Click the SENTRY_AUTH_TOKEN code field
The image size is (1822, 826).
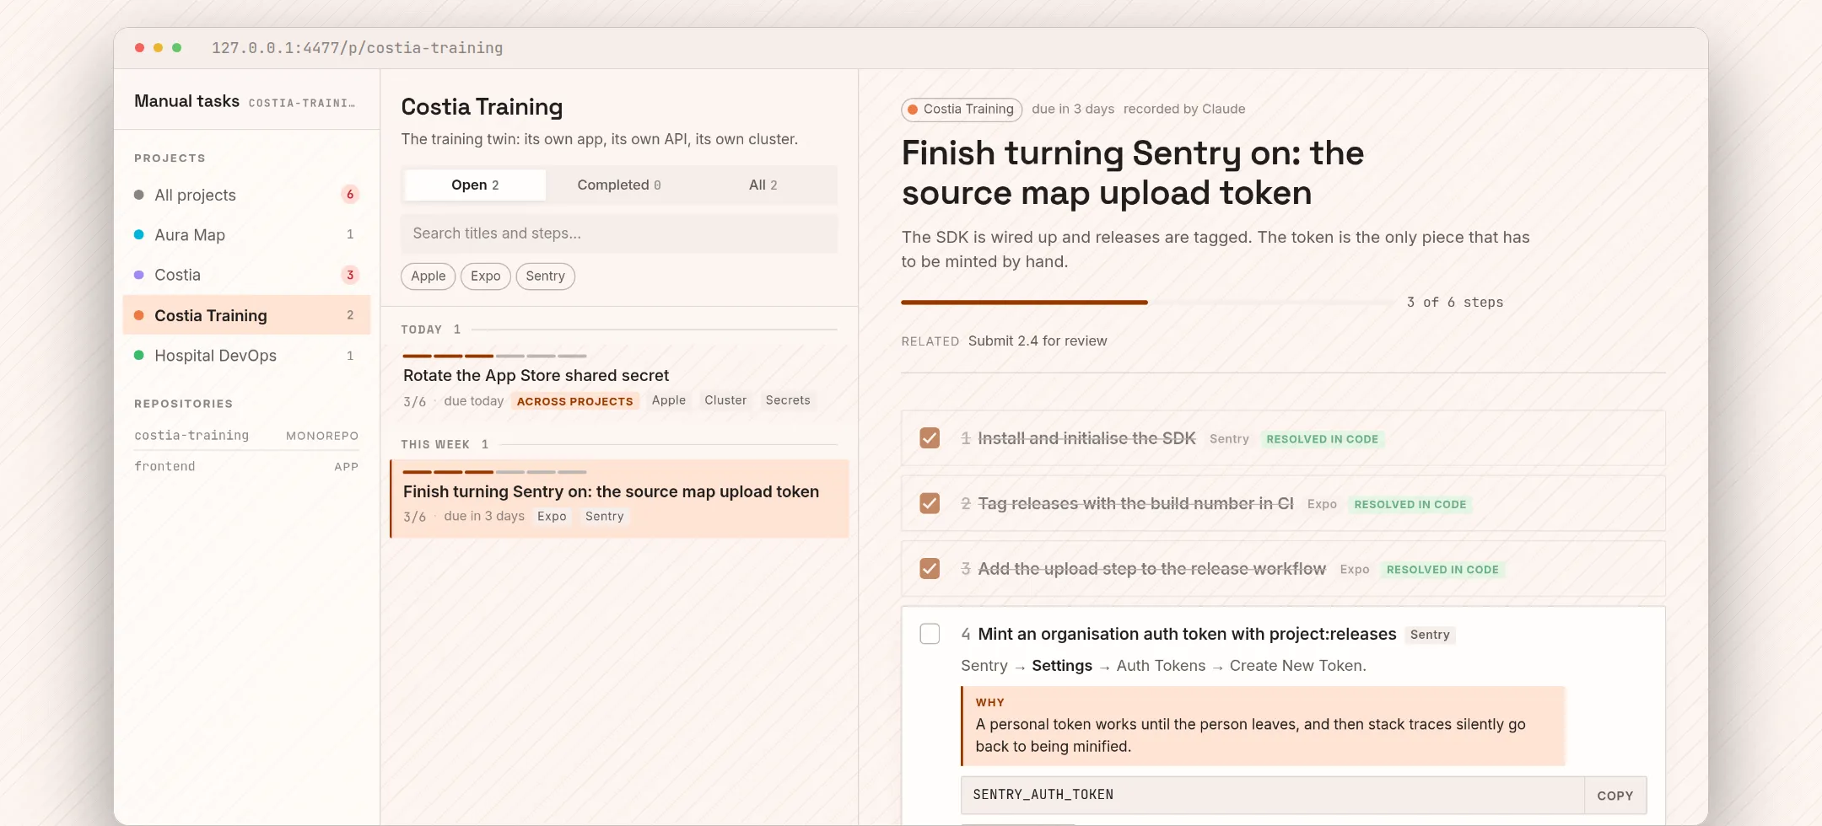[1273, 795]
